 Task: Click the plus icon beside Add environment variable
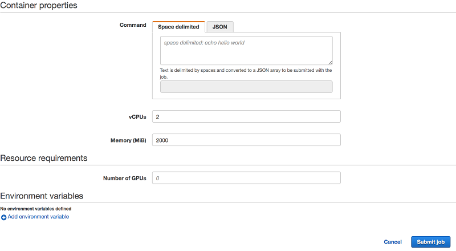click(x=3, y=217)
